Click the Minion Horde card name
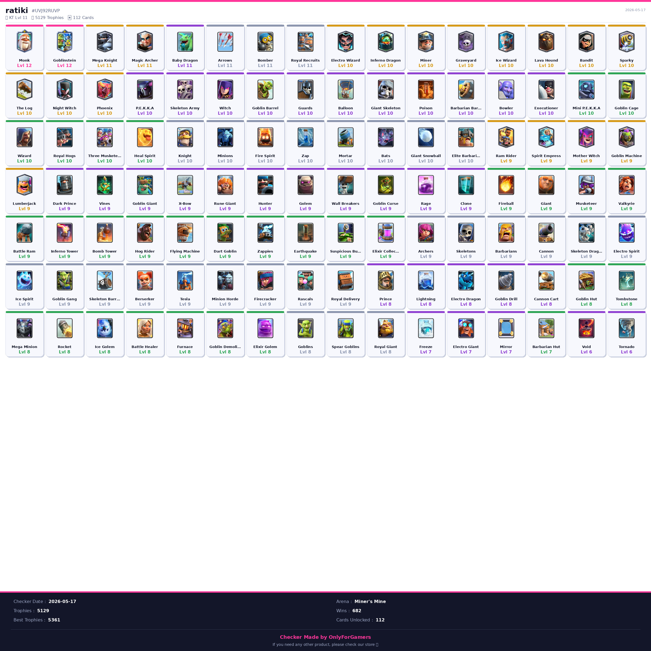 pos(225,299)
